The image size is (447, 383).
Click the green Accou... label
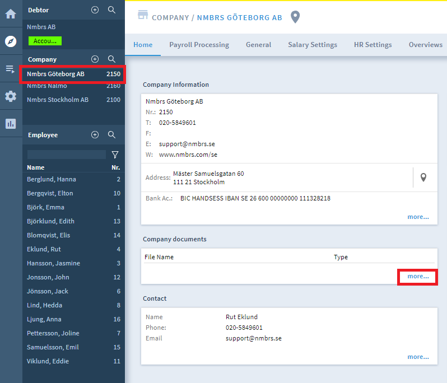(x=45, y=41)
